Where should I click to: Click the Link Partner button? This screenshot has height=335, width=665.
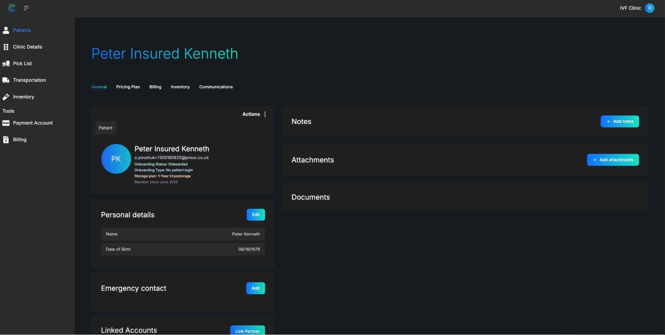[247, 330]
